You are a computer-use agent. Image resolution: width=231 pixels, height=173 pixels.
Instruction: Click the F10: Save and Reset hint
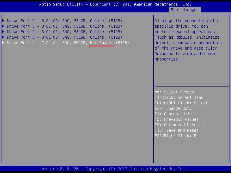(176, 130)
